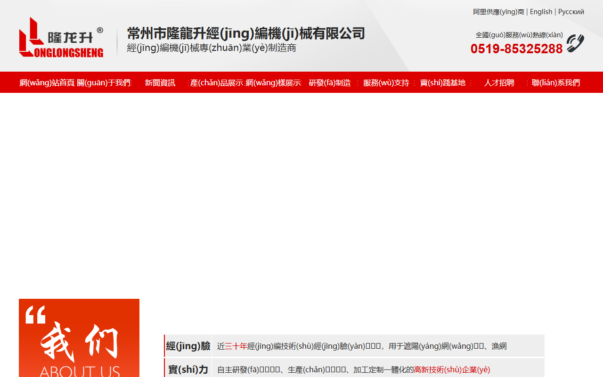Click the 實力 row label
This screenshot has width=603, height=377.
(188, 369)
